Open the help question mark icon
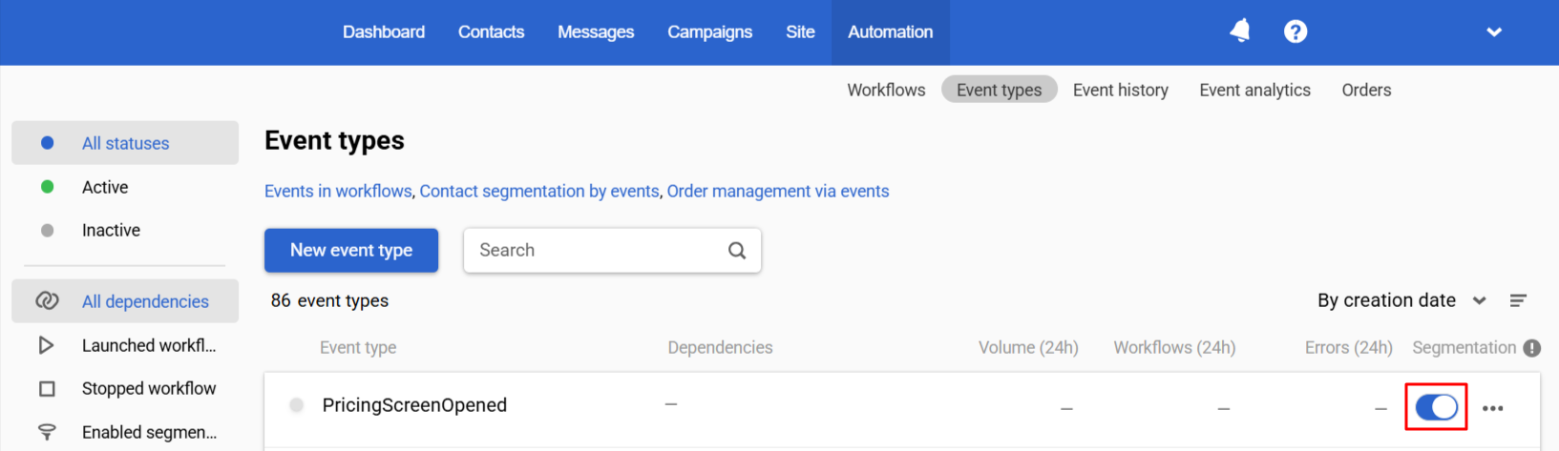The height and width of the screenshot is (451, 1559). [x=1296, y=31]
